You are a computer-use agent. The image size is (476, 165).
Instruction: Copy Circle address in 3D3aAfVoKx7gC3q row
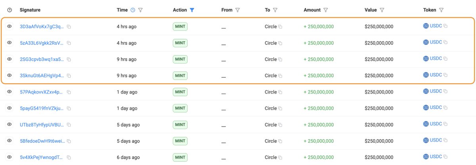pyautogui.click(x=280, y=27)
